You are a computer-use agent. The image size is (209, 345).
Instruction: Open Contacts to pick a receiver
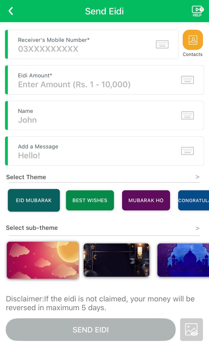click(x=193, y=40)
